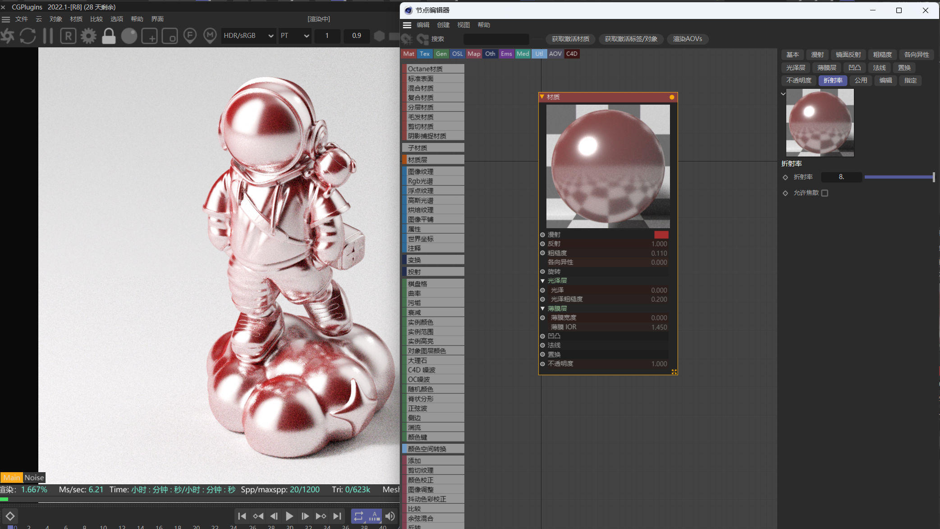The image size is (940, 529).
Task: Jump to previous keyframe
Action: coord(258,516)
